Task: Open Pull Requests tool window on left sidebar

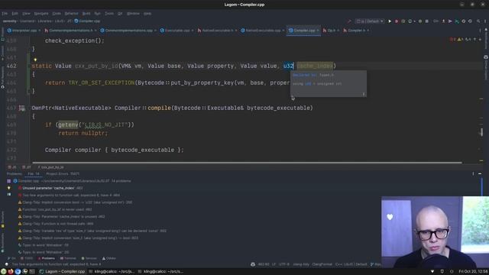Action: [2, 78]
